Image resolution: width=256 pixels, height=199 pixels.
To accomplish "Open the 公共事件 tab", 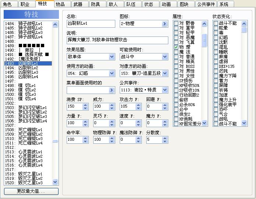I will 206,4.
